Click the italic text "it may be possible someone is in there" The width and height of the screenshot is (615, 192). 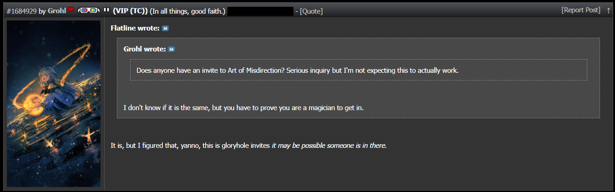point(328,146)
